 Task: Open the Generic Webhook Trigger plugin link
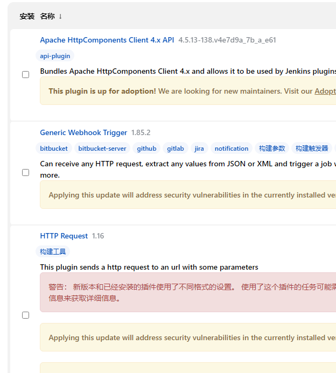coord(83,132)
